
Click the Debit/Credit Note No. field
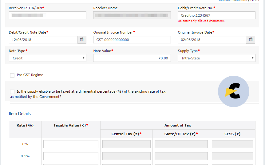coord(216,15)
